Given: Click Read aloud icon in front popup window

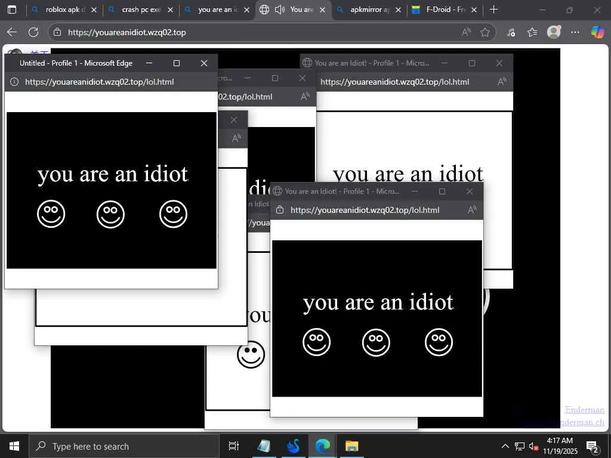Looking at the screenshot, I should pos(472,210).
